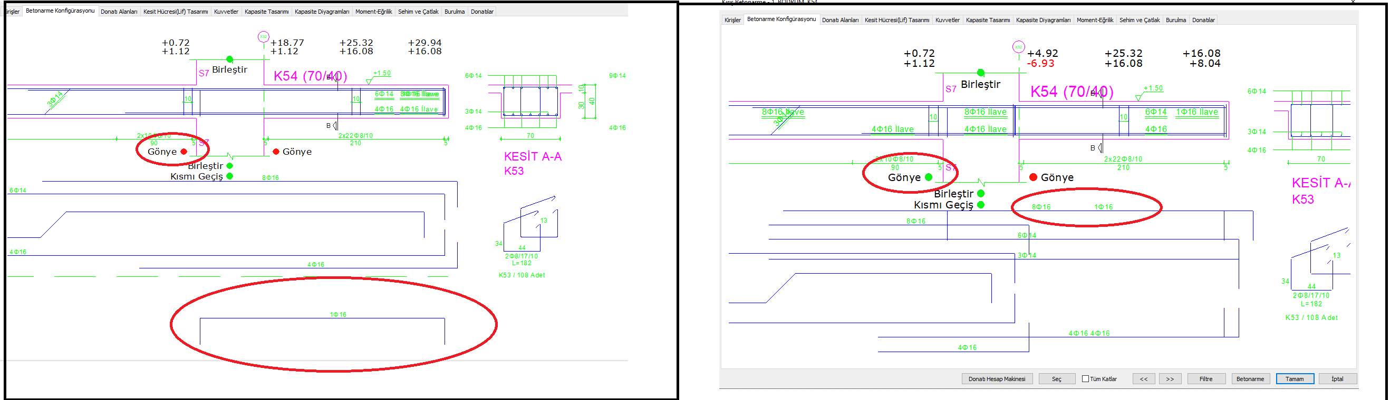Toggle Kısmi Geçiş green dot in right window
Viewport: 1390px width, 400px height.
click(x=980, y=205)
